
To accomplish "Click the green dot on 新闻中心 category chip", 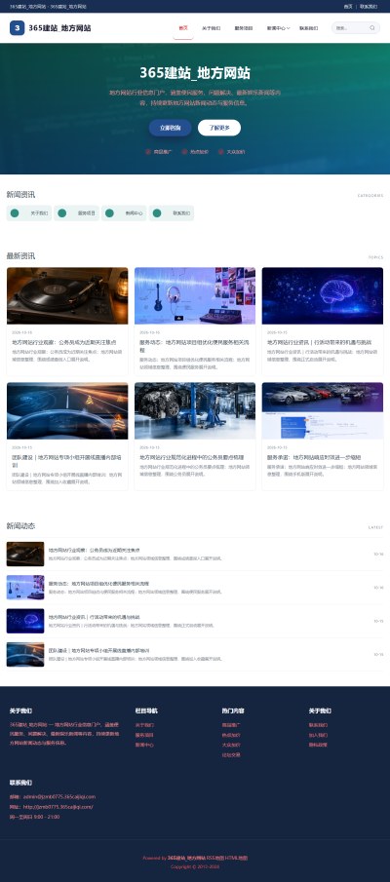I will (109, 213).
